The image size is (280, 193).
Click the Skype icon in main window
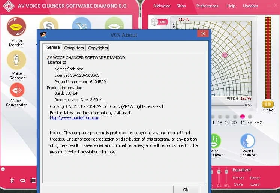pos(49,24)
